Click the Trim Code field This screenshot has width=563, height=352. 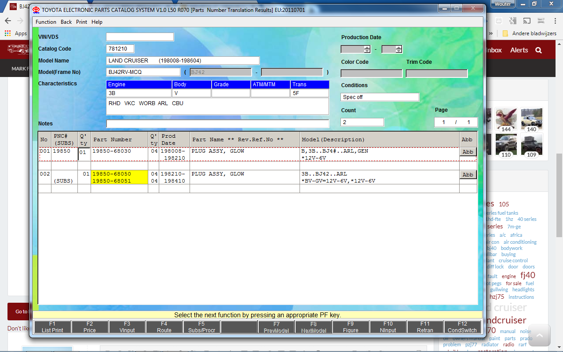436,73
